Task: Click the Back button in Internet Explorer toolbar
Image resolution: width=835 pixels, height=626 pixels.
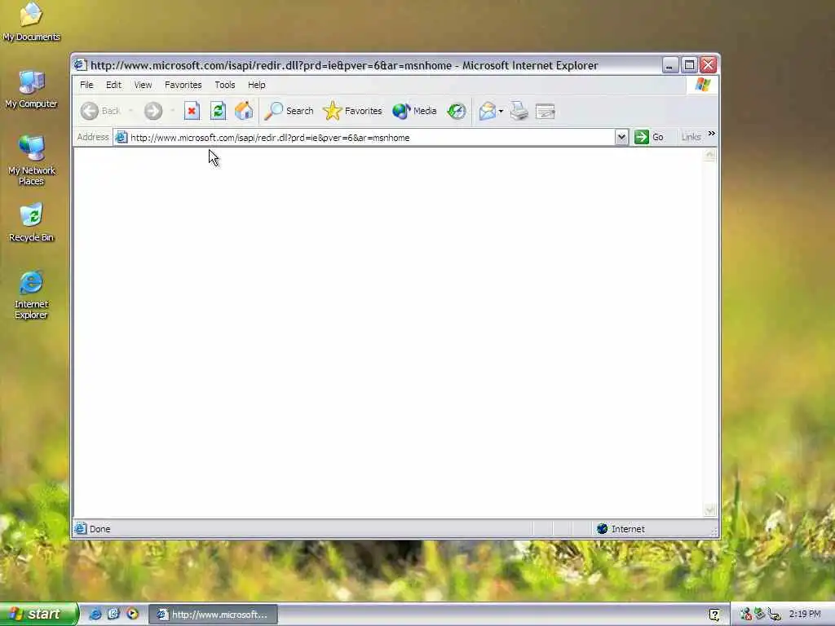Action: pos(100,111)
